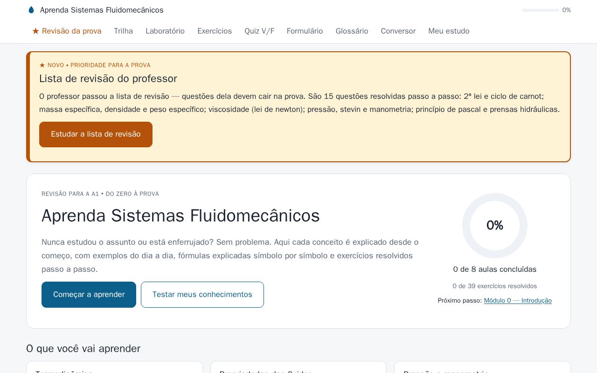Viewport: 597px width, 373px height.
Task: Click the 0 de 39 exercícios resolvidos text
Action: 495,286
